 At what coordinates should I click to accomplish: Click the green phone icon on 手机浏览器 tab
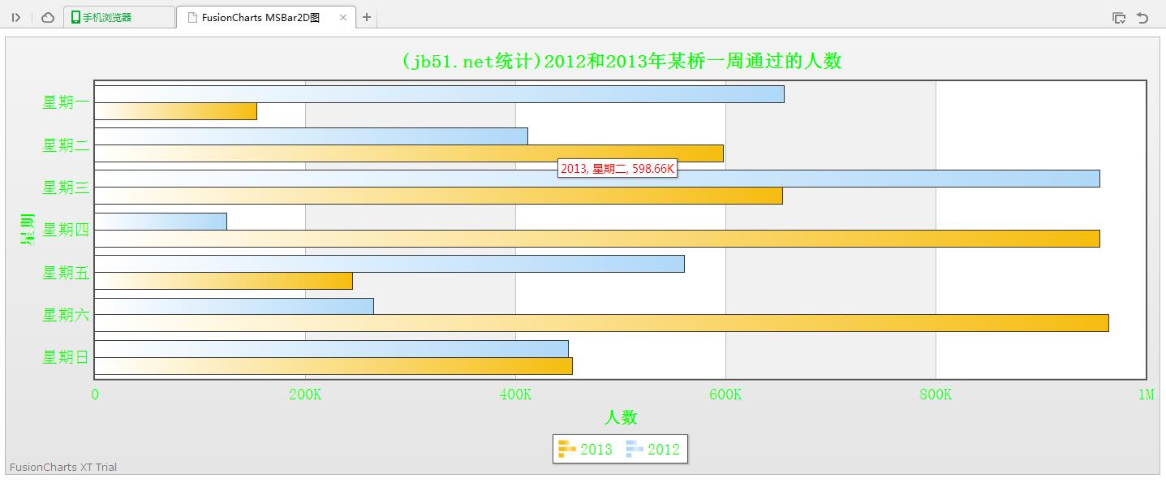pos(75,17)
